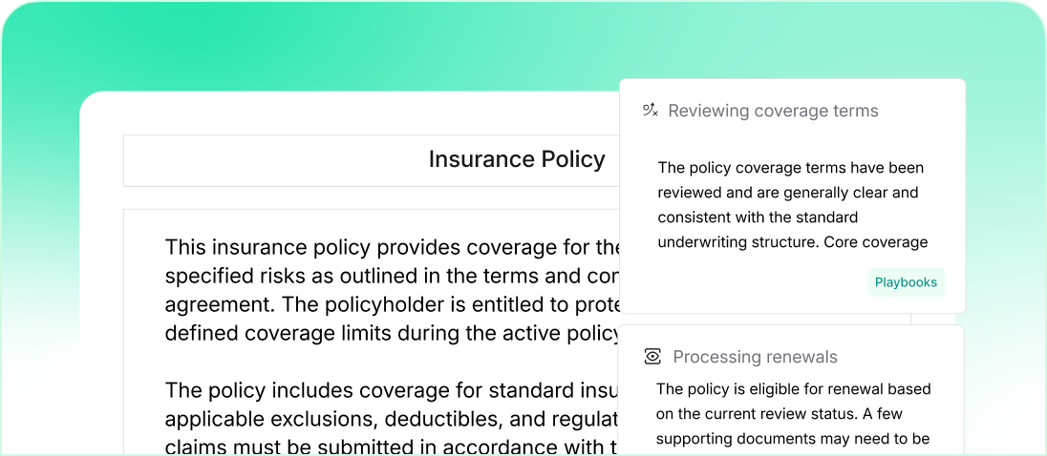
Task: Click "reviewed and are generally clear" line
Action: (x=787, y=193)
